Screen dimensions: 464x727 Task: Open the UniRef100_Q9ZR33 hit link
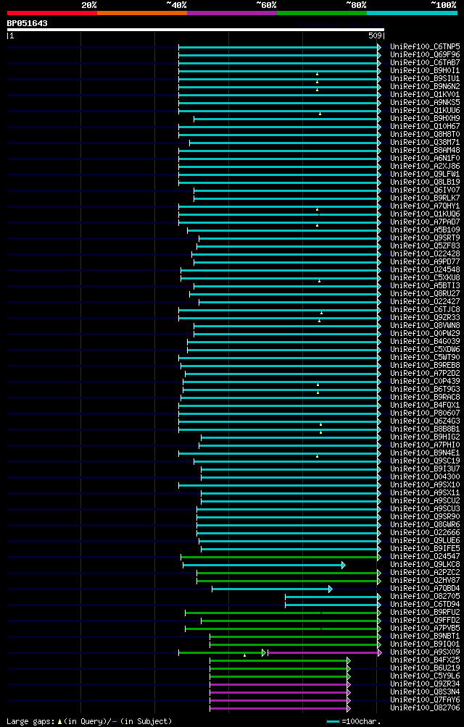coord(425,318)
